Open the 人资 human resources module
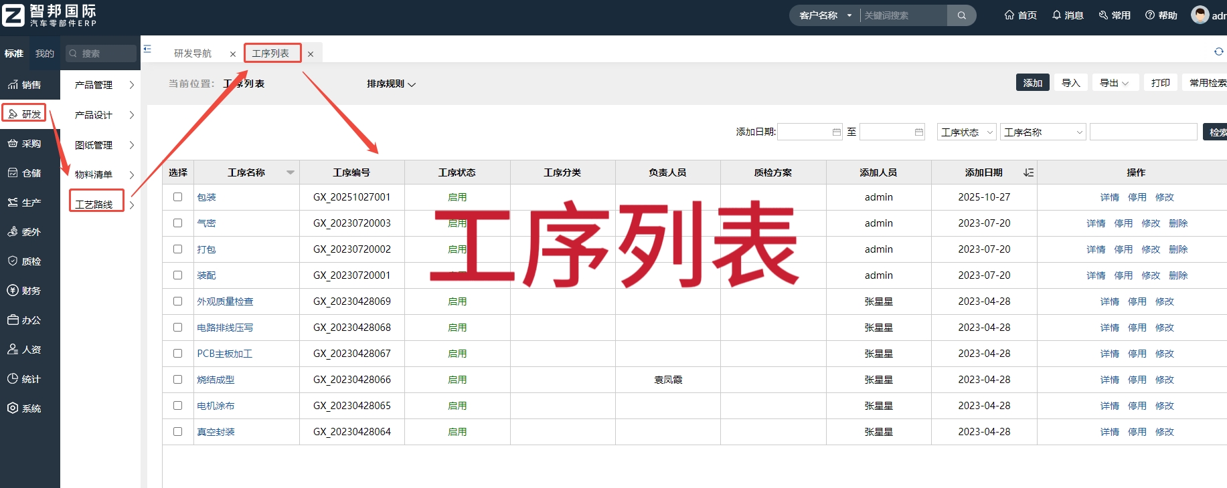 coord(24,350)
